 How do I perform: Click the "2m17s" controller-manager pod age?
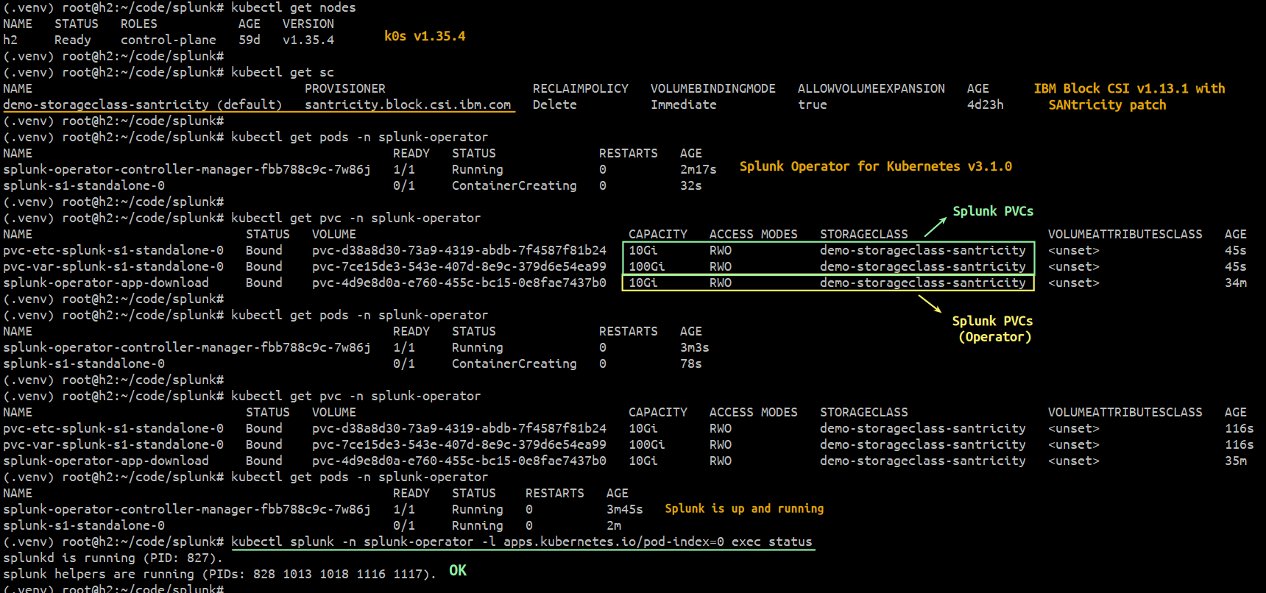tap(699, 169)
